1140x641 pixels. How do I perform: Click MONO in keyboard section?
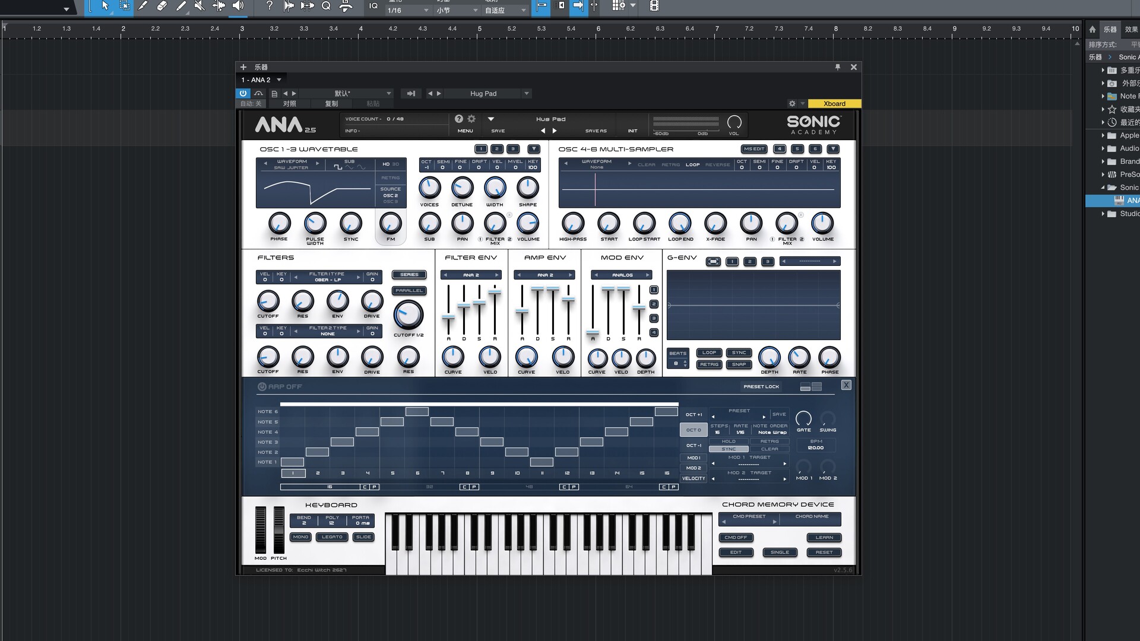(301, 537)
